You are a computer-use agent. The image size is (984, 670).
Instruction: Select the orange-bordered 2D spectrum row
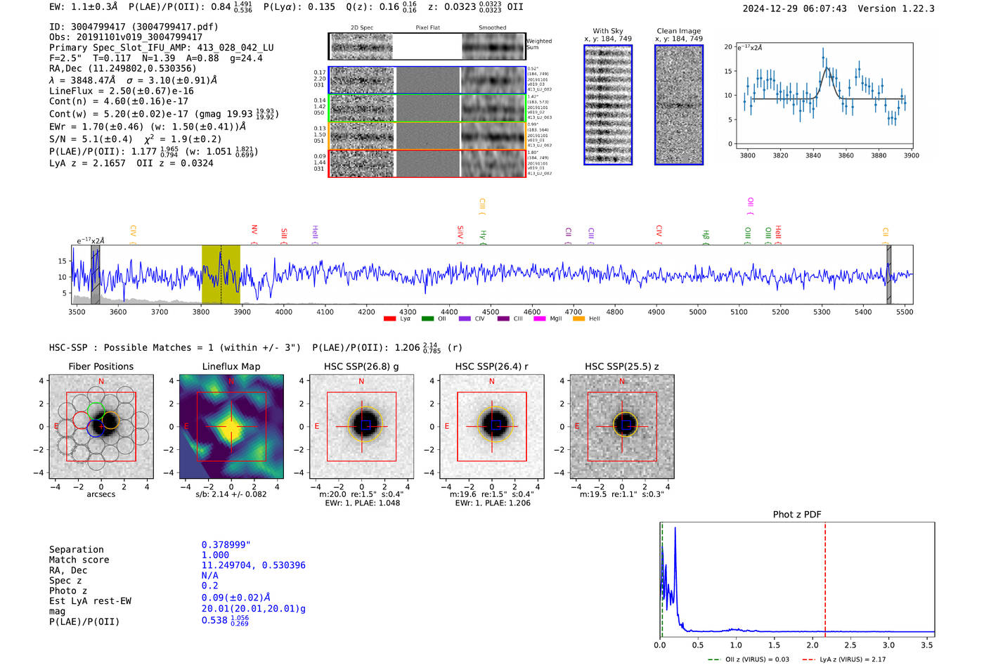427,135
